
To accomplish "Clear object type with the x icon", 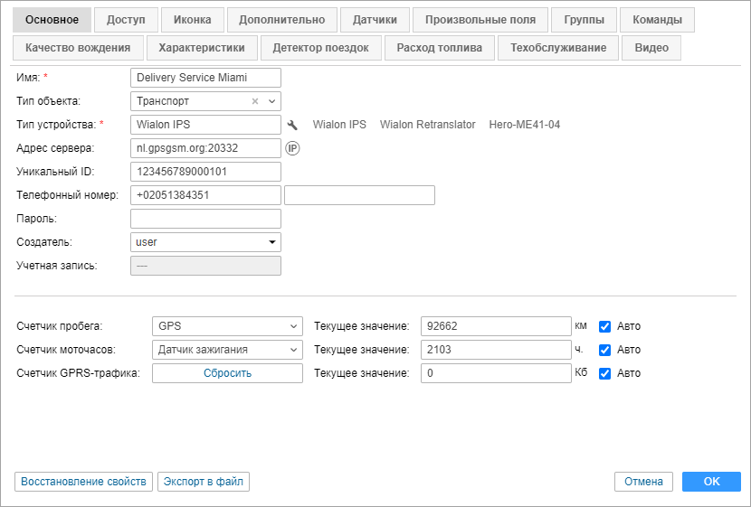I will pyautogui.click(x=255, y=101).
